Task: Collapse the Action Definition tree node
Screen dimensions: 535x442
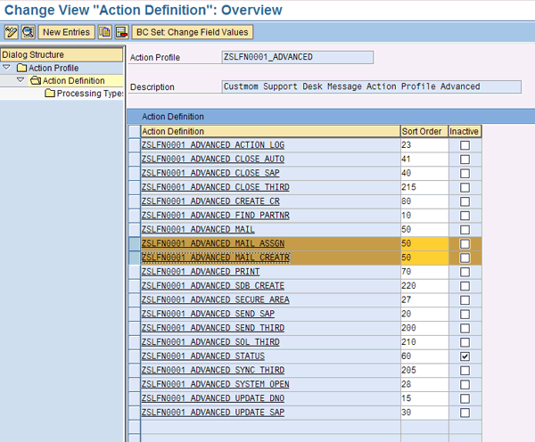Action: click(x=21, y=81)
